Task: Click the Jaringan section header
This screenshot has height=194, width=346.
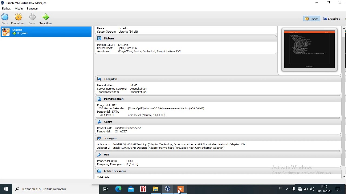Action: [x=218, y=138]
